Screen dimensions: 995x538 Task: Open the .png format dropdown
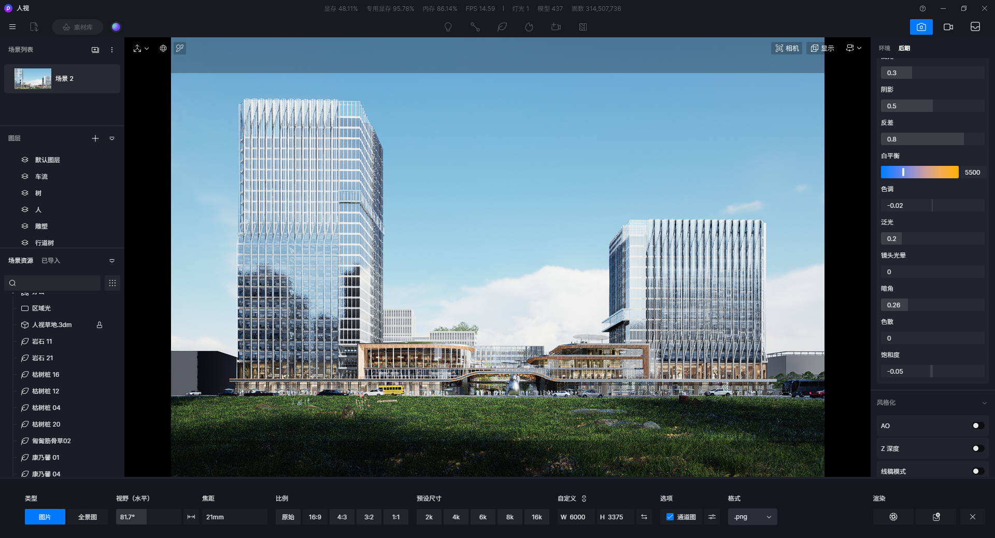tap(752, 517)
